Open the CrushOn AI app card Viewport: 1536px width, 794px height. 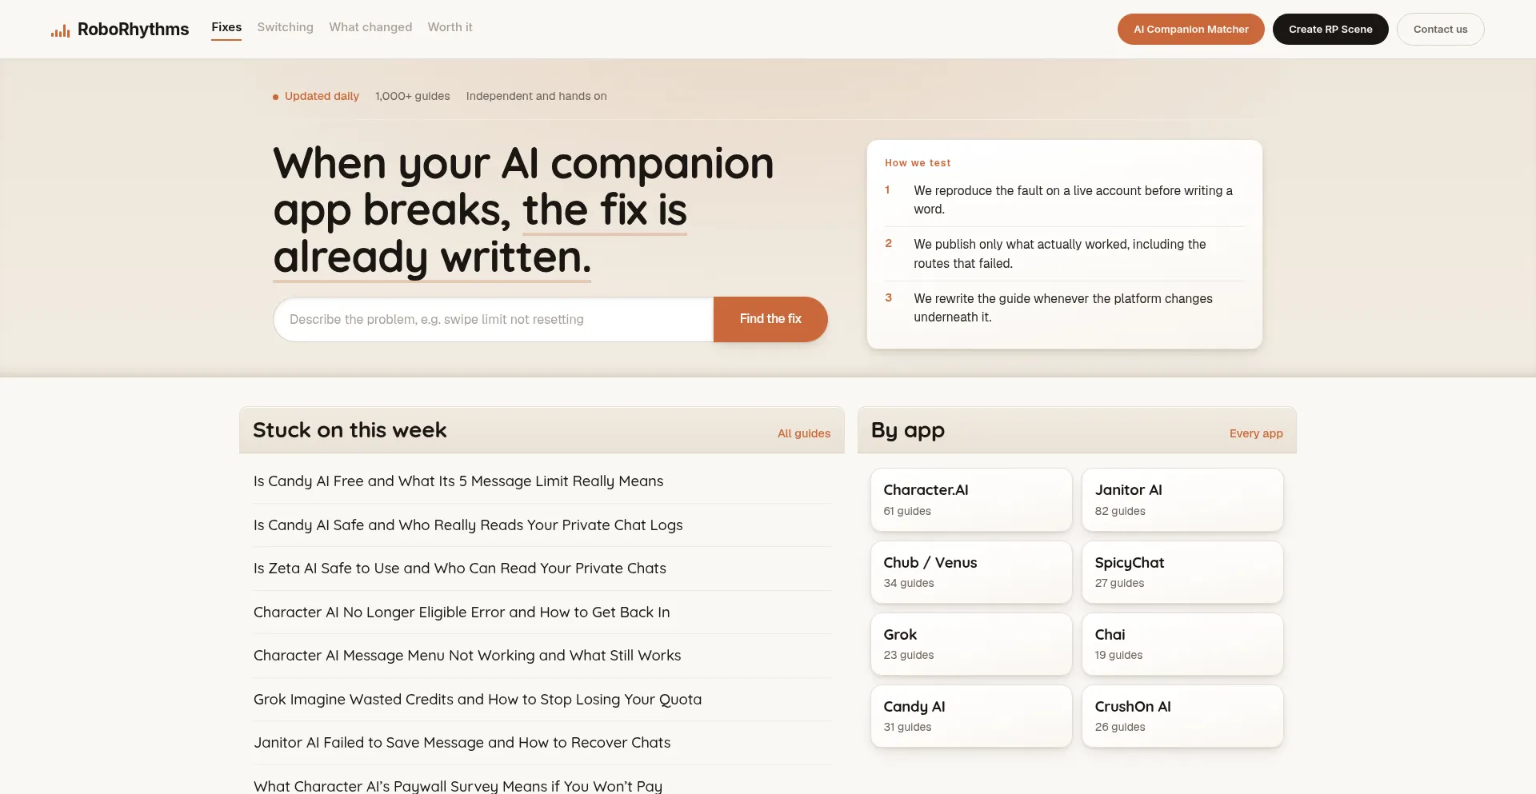tap(1182, 716)
